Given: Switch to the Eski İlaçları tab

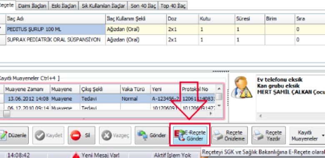Looking at the screenshot, I should (x=63, y=6).
